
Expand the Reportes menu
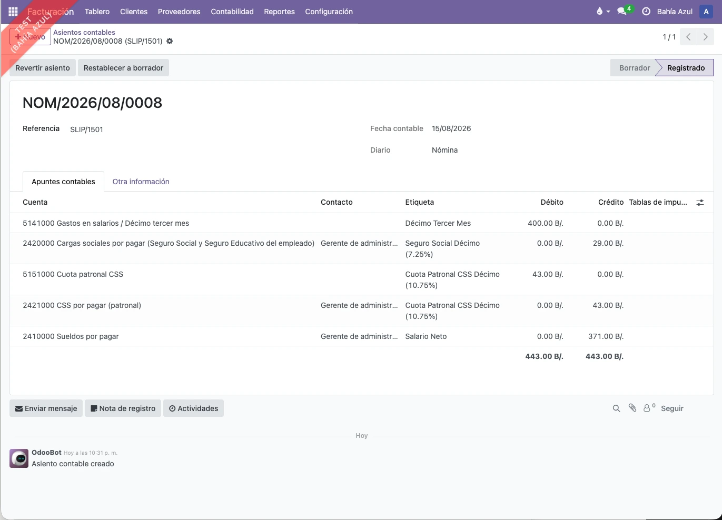coord(279,12)
